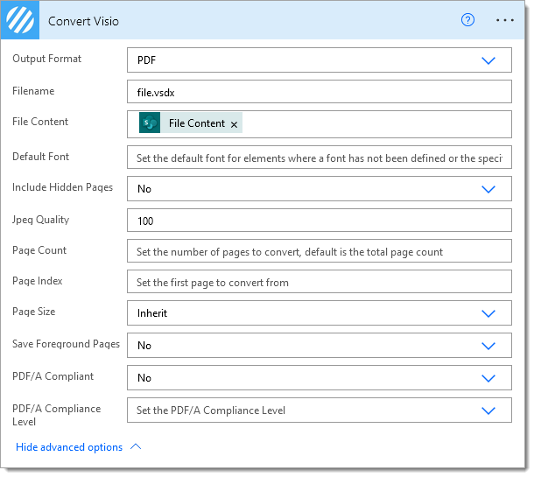This screenshot has width=534, height=477.
Task: Click the Save Foreground Pages label
Action: tap(66, 344)
